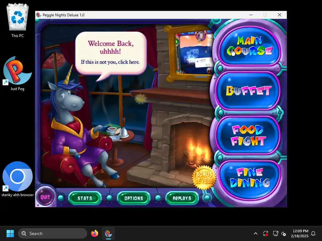Open the Buffet quick play mode
The height and width of the screenshot is (241, 322).
(248, 91)
